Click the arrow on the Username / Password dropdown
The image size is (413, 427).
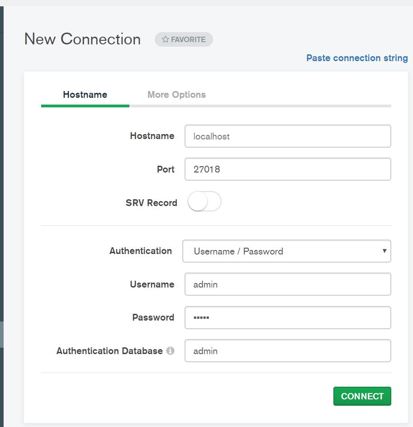(385, 251)
